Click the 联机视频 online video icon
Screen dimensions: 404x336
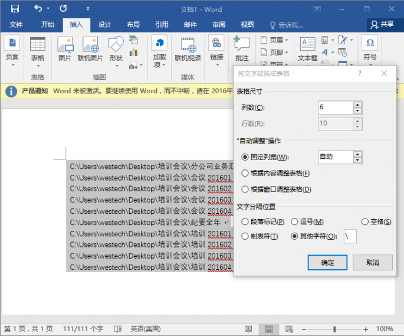(x=188, y=45)
